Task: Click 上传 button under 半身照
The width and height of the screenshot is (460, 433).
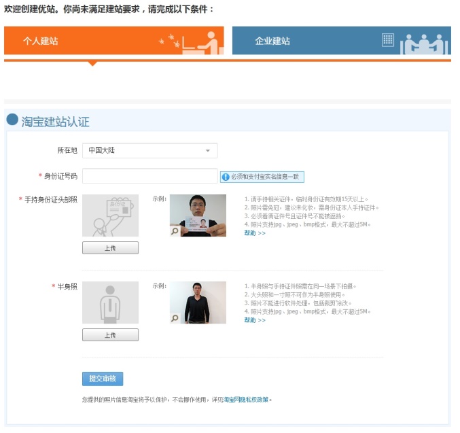Action: pyautogui.click(x=110, y=335)
